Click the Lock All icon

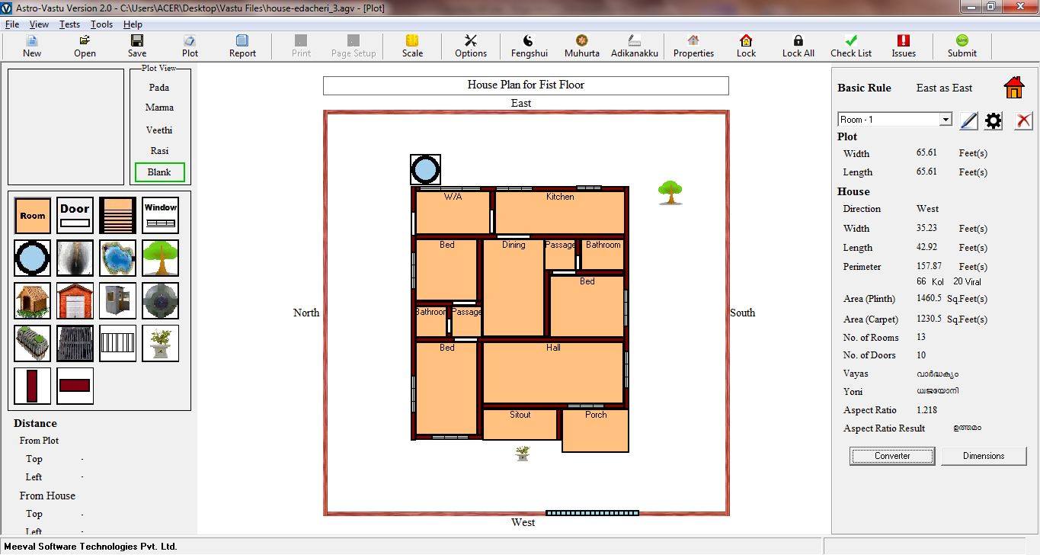click(798, 45)
